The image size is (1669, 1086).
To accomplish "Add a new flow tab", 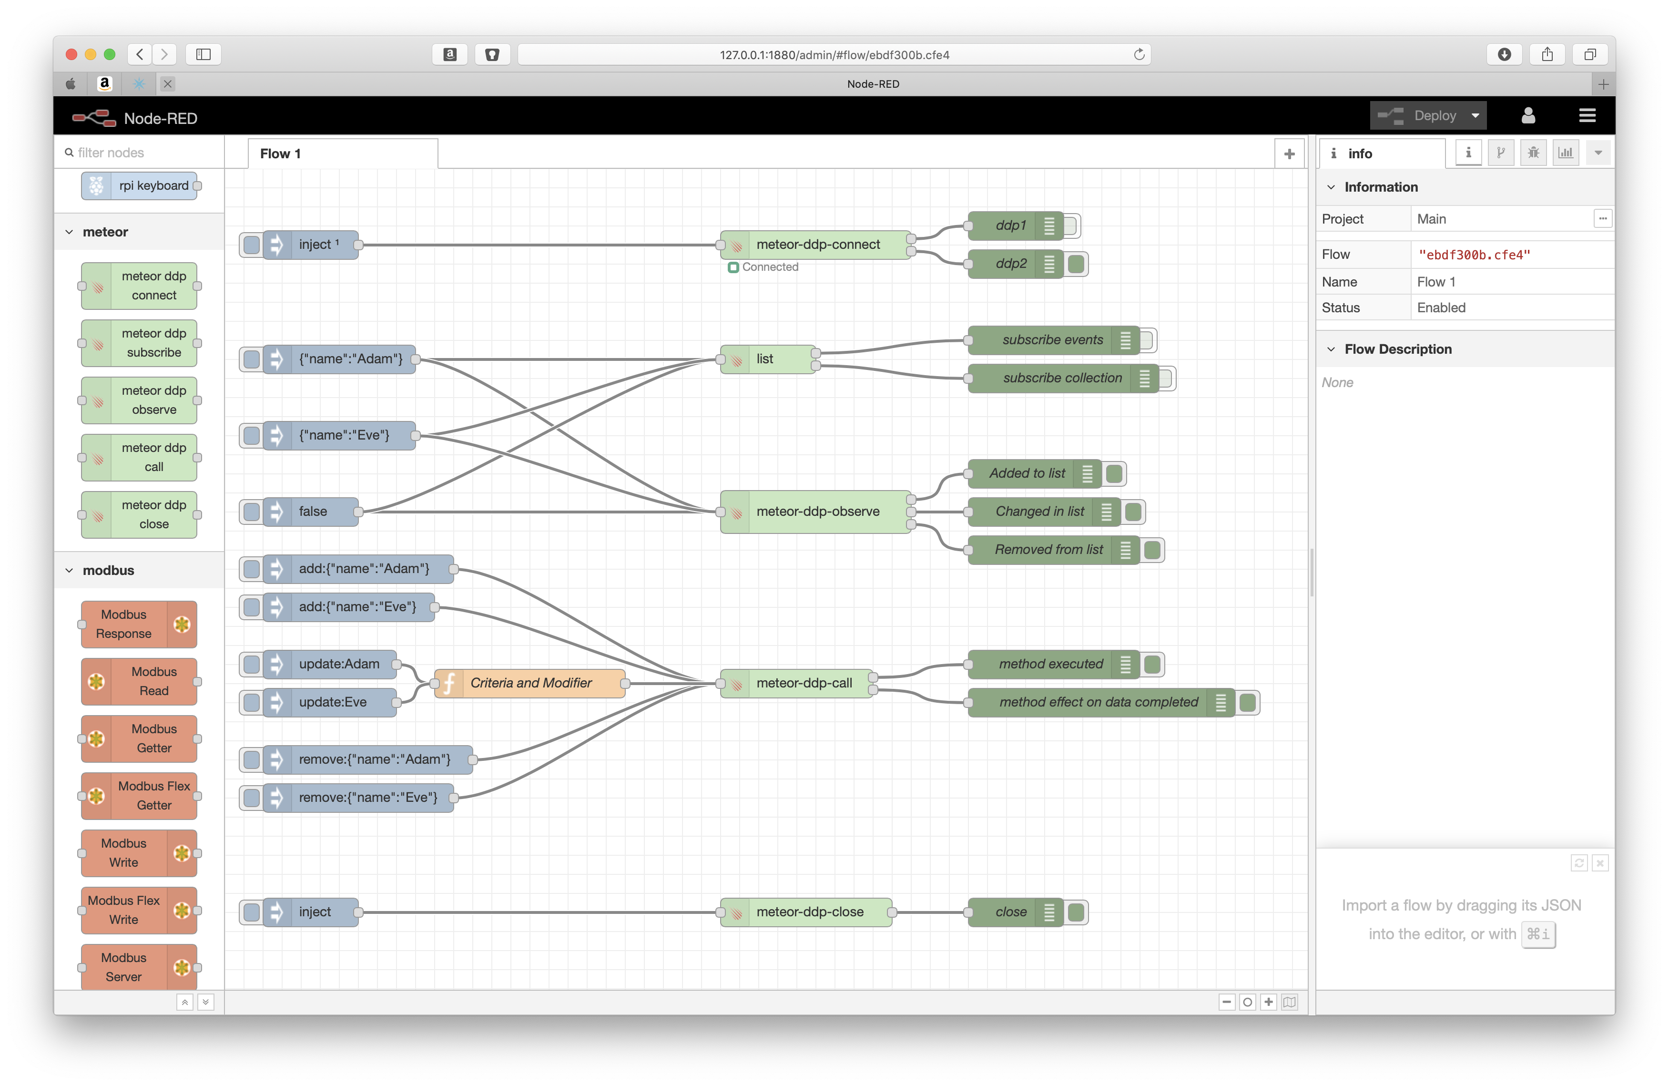I will point(1289,154).
